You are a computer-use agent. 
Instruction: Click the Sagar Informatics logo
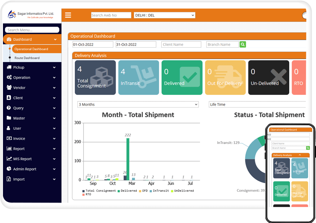(x=30, y=14)
